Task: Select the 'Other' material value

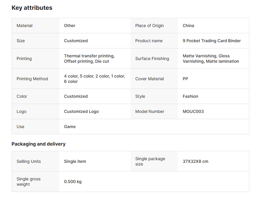Action: pyautogui.click(x=70, y=26)
